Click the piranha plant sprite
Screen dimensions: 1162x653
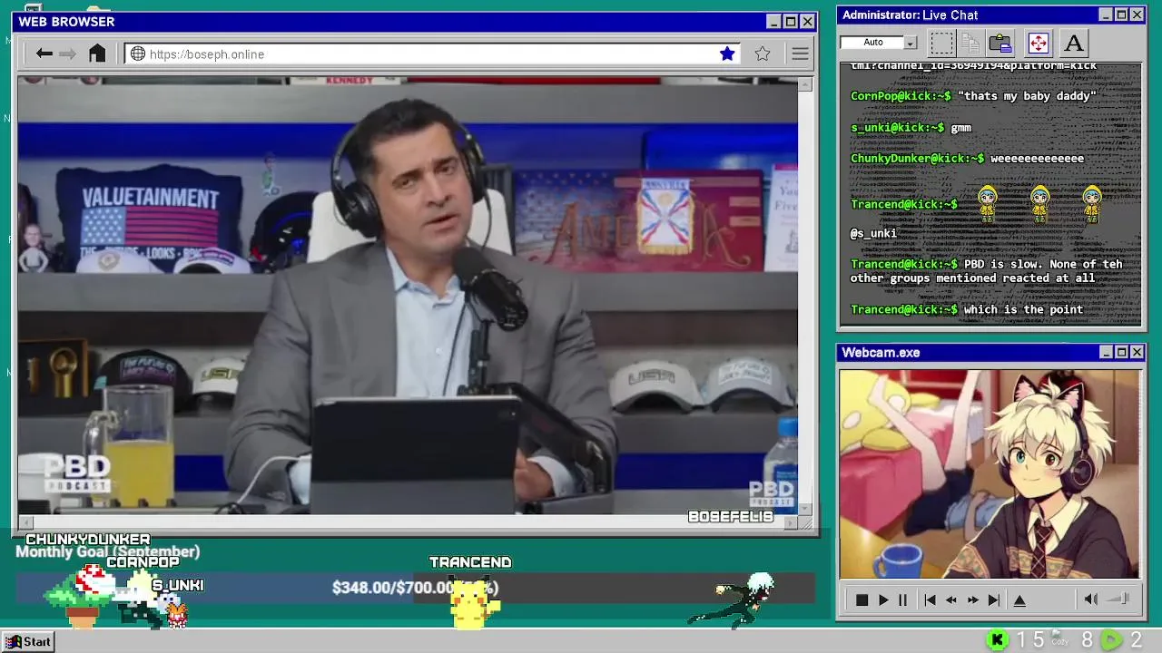[82, 596]
